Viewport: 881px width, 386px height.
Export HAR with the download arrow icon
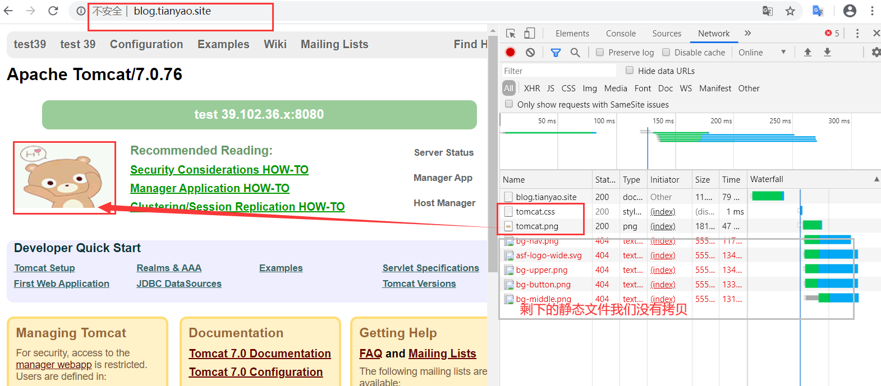(x=827, y=52)
